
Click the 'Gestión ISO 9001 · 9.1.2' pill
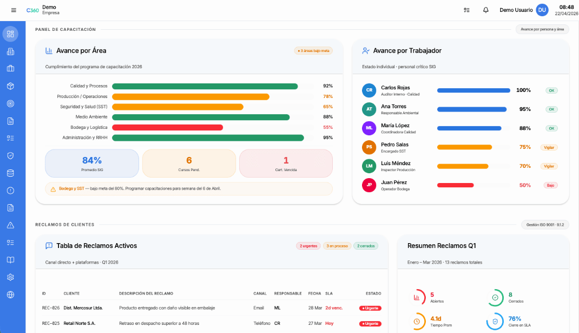tap(545, 225)
